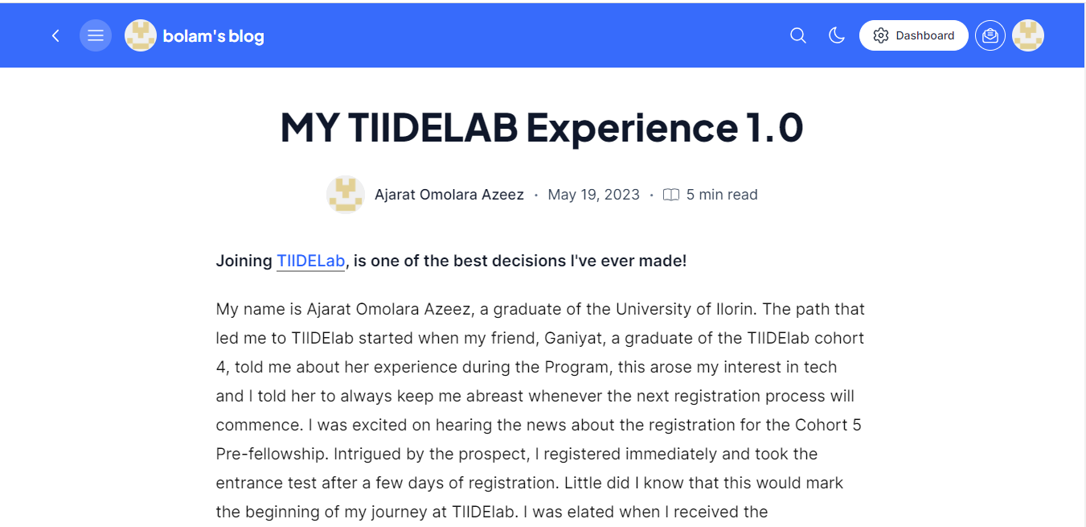Open the Dashboard button
The image size is (1086, 527).
(x=914, y=35)
